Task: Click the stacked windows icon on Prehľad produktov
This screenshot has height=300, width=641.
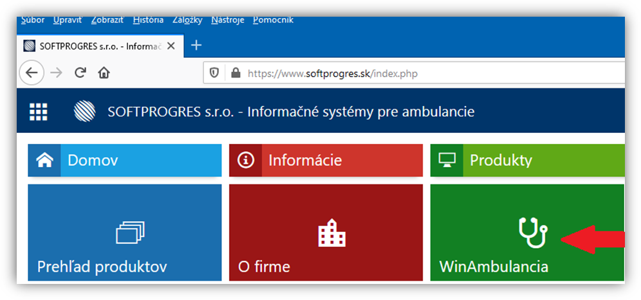Action: coord(131,232)
